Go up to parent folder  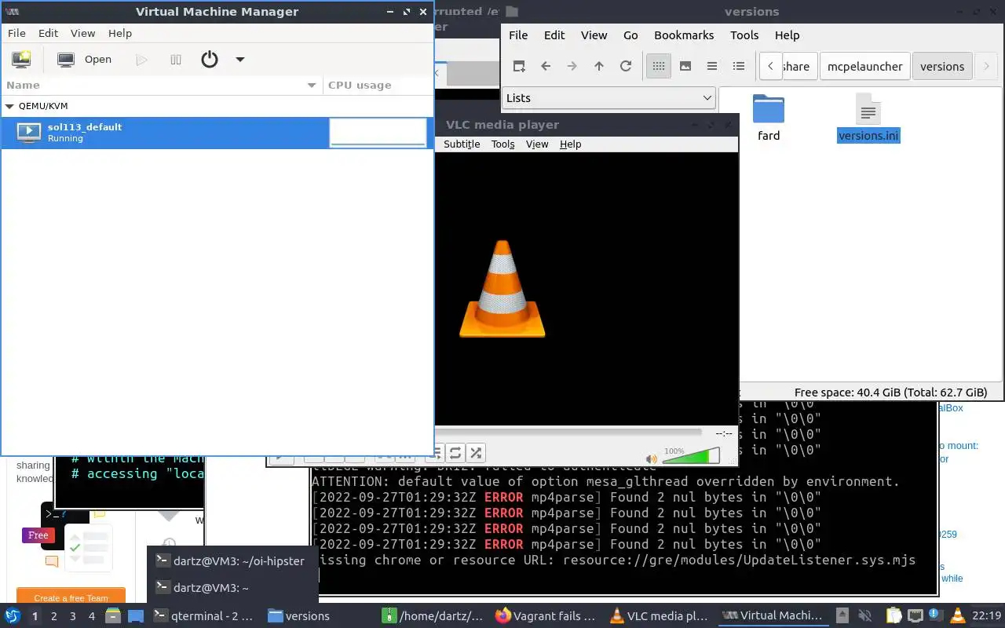click(x=599, y=66)
